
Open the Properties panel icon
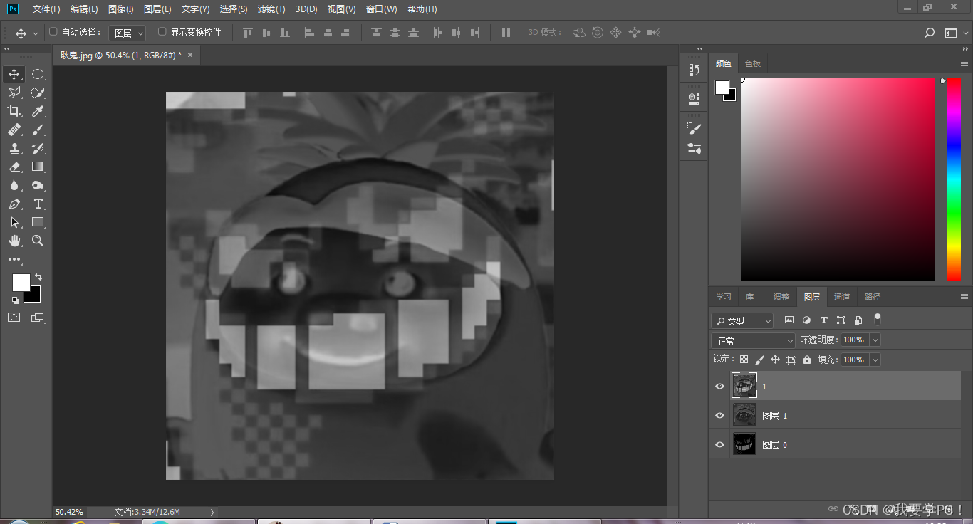[x=694, y=98]
